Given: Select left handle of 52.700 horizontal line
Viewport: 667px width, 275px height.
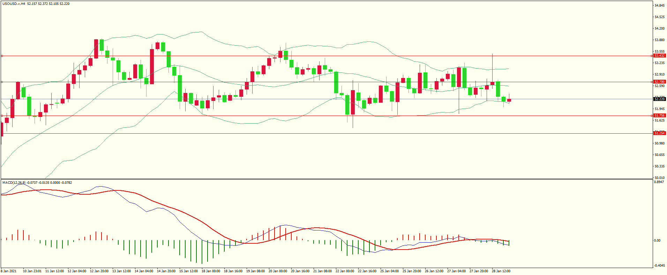Looking at the screenshot, I should [x=2, y=82].
